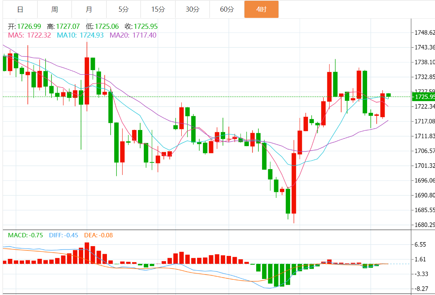The image size is (435, 295).
Task: Click the MACD: -0.75 label
Action: [x=26, y=235]
